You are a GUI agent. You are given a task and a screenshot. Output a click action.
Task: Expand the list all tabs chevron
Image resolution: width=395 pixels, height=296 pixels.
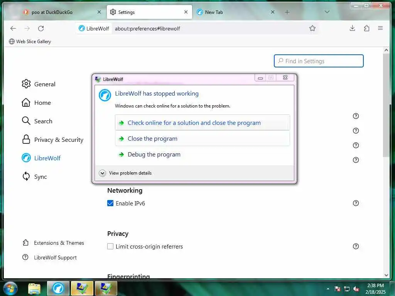click(x=327, y=12)
